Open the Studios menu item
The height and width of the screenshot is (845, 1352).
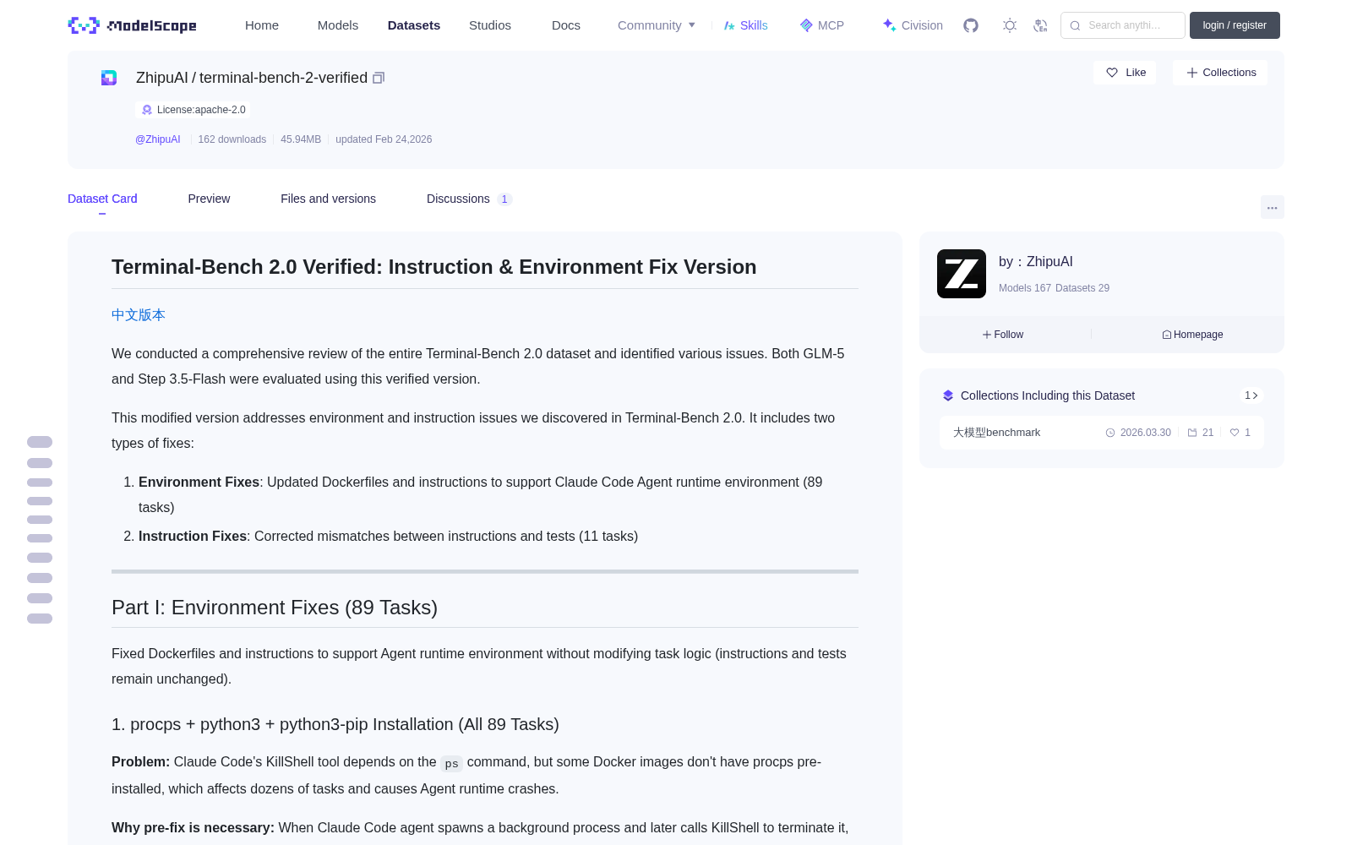(490, 25)
